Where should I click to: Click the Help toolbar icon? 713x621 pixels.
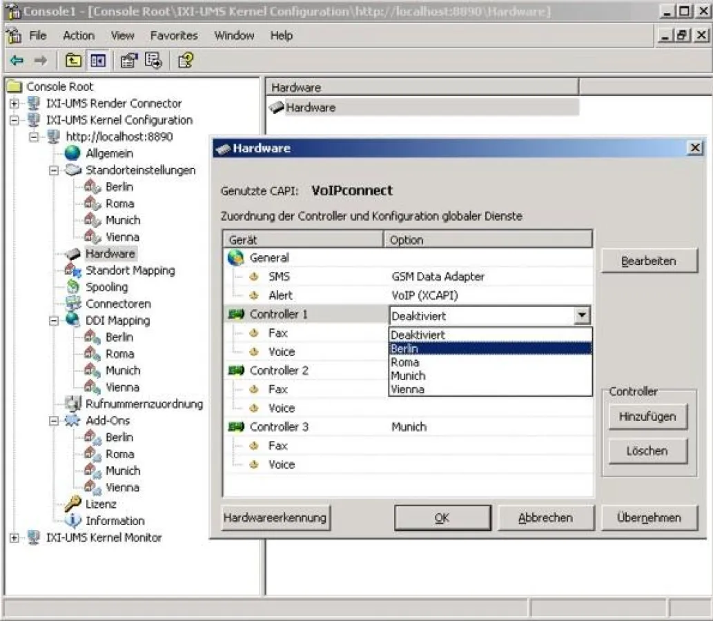tap(185, 61)
